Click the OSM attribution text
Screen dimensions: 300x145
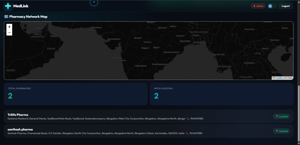click(x=288, y=78)
